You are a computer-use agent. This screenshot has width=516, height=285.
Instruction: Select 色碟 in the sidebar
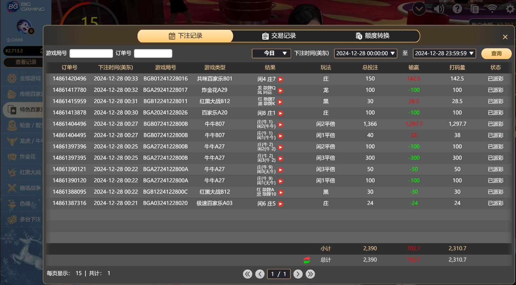pyautogui.click(x=22, y=203)
